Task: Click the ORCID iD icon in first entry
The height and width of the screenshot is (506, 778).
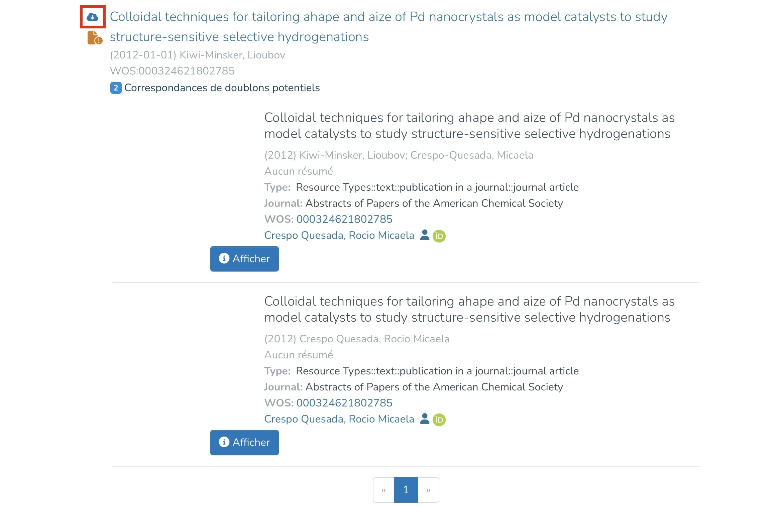Action: click(x=439, y=236)
